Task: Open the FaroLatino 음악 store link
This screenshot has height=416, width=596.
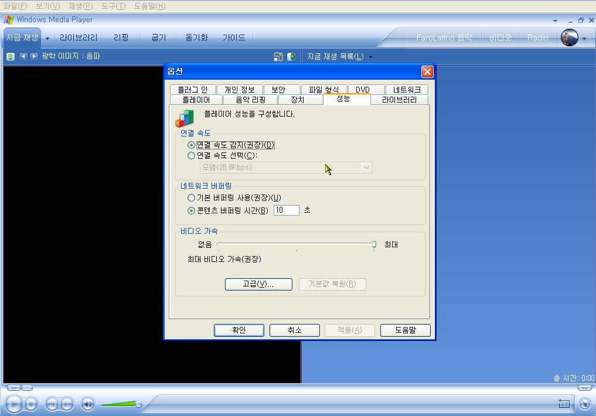Action: click(444, 37)
